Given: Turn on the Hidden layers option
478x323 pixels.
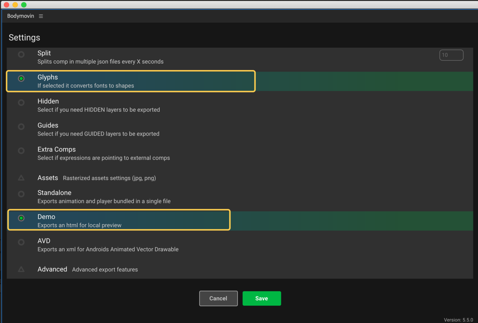Looking at the screenshot, I should [21, 103].
